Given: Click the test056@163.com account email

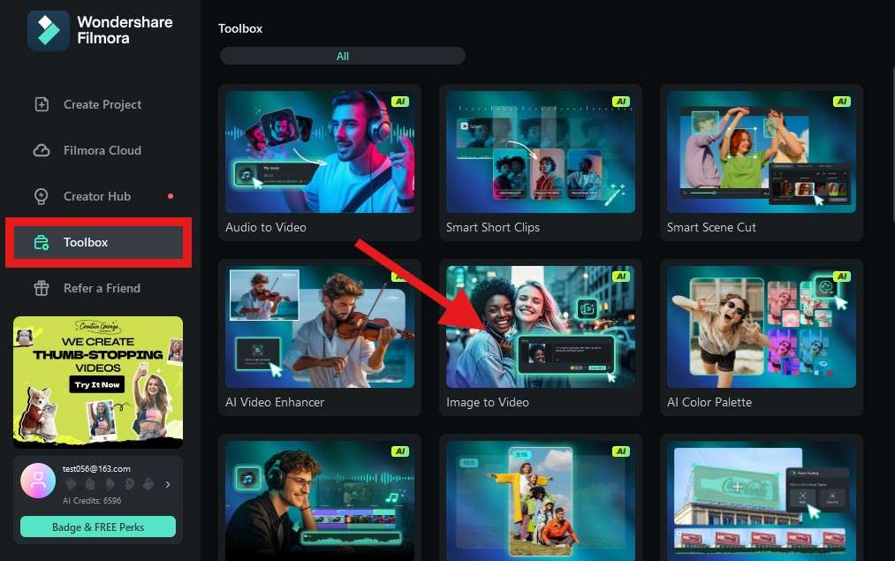Looking at the screenshot, I should [96, 468].
